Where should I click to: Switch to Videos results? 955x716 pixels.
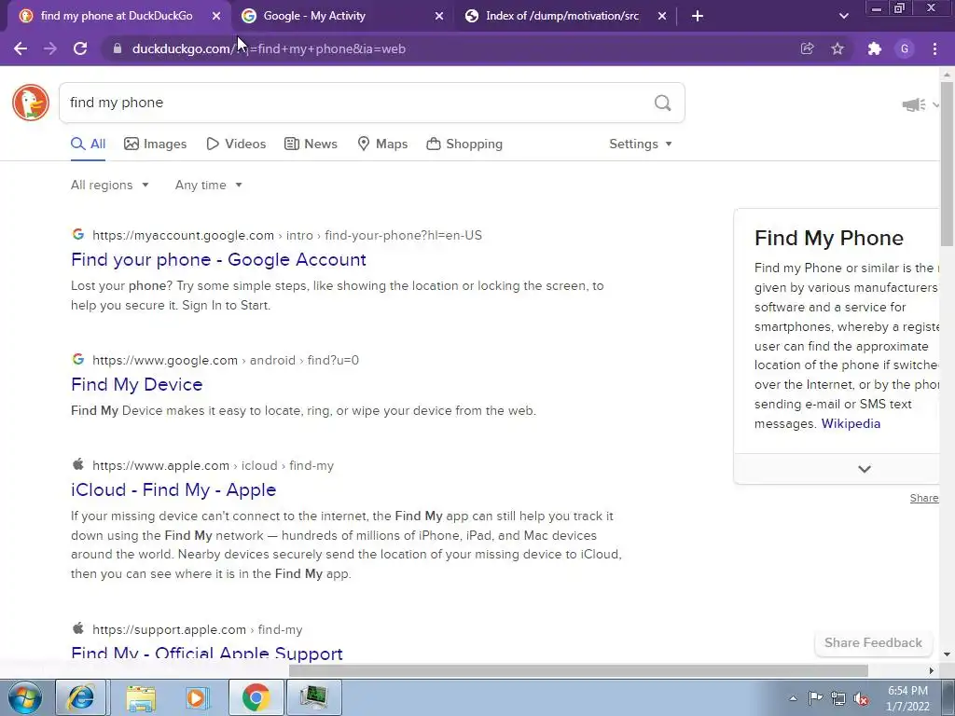pyautogui.click(x=236, y=145)
